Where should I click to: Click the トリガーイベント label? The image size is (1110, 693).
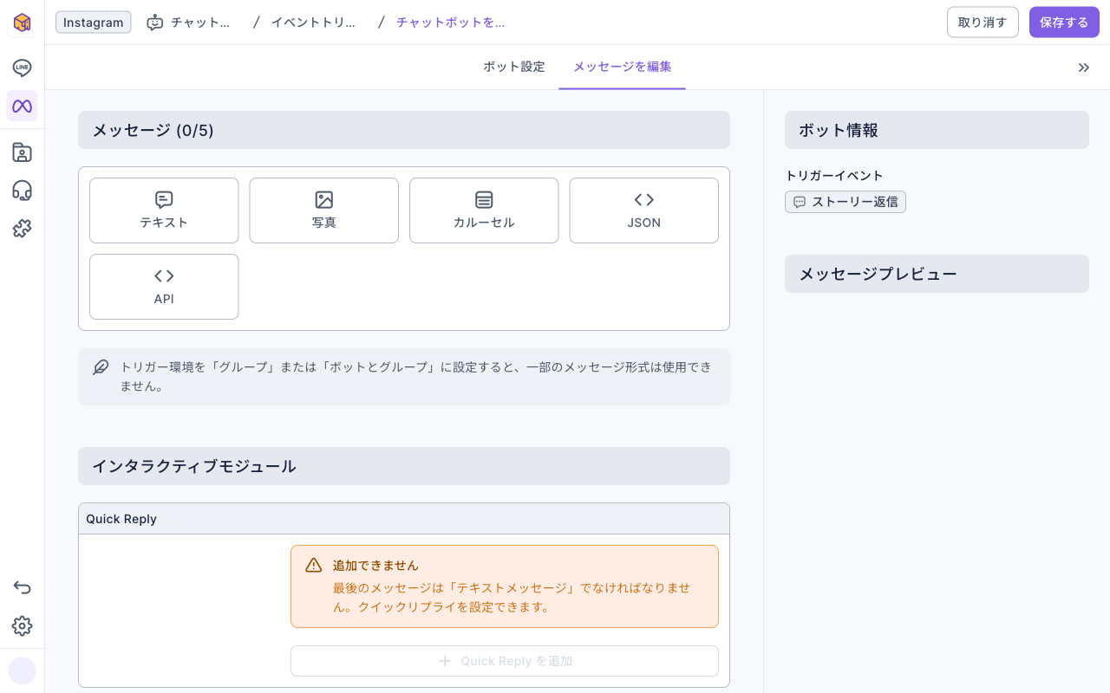[x=834, y=176]
